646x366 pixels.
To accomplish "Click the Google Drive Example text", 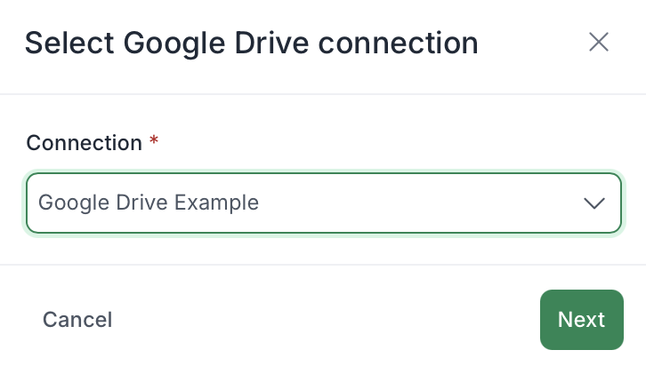I will [149, 203].
